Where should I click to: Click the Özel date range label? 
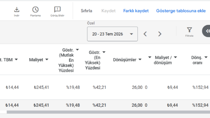(91, 23)
